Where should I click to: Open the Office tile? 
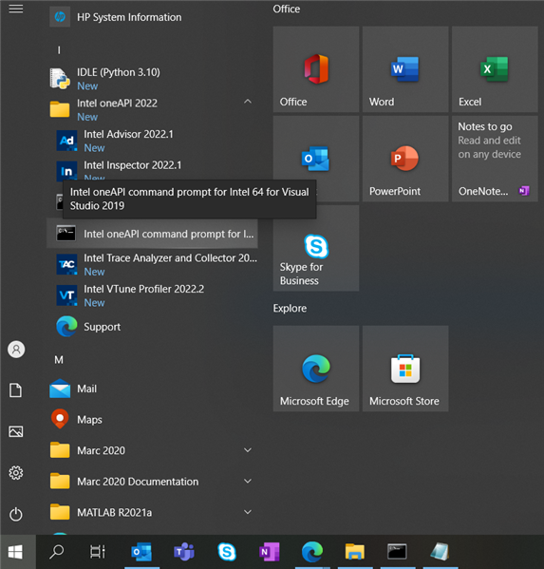(316, 69)
